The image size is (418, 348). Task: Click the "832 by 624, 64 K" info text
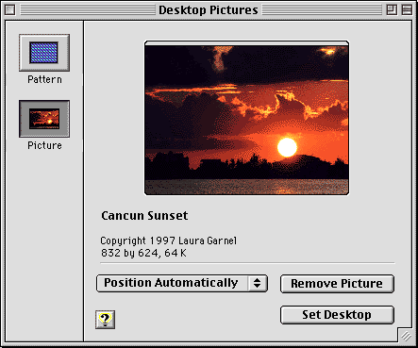[143, 253]
